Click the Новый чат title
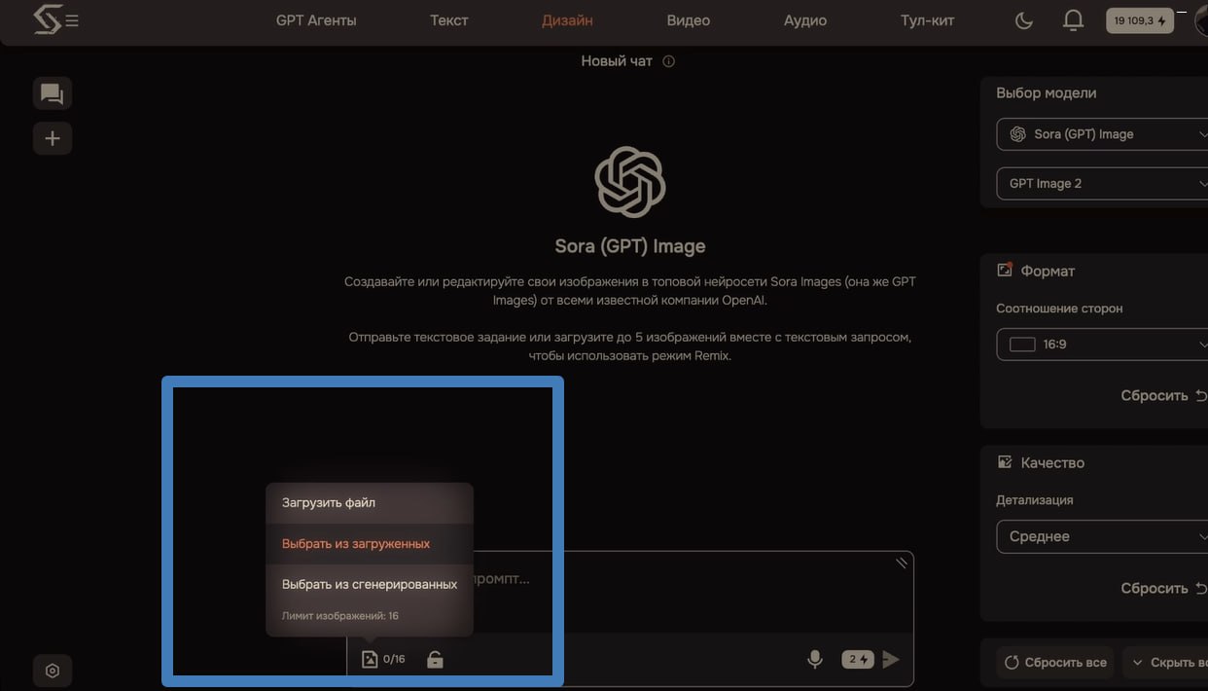Image resolution: width=1208 pixels, height=691 pixels. (617, 61)
